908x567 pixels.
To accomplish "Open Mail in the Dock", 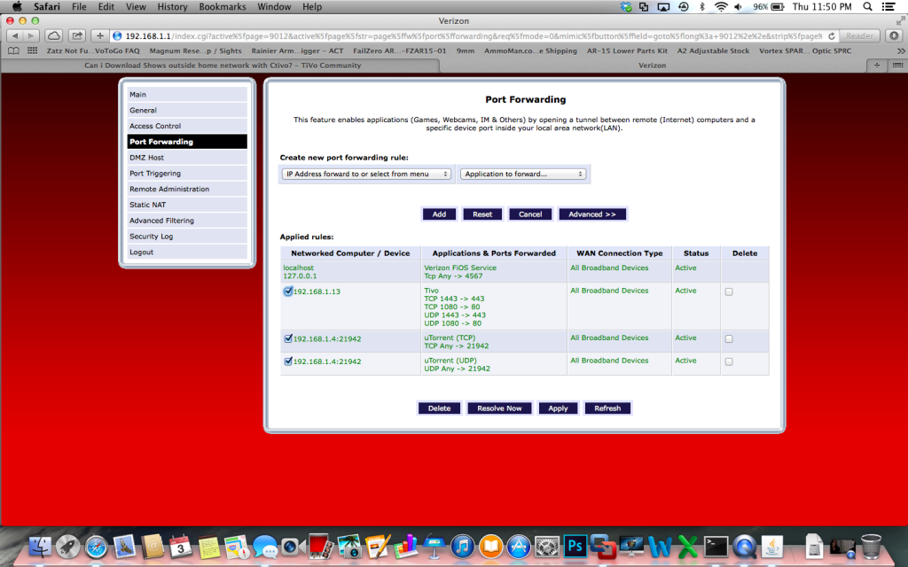I will point(124,546).
